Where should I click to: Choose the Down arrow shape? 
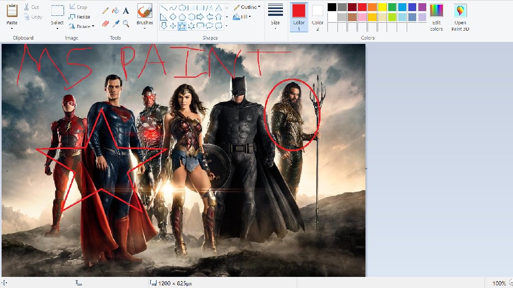pyautogui.click(x=164, y=25)
